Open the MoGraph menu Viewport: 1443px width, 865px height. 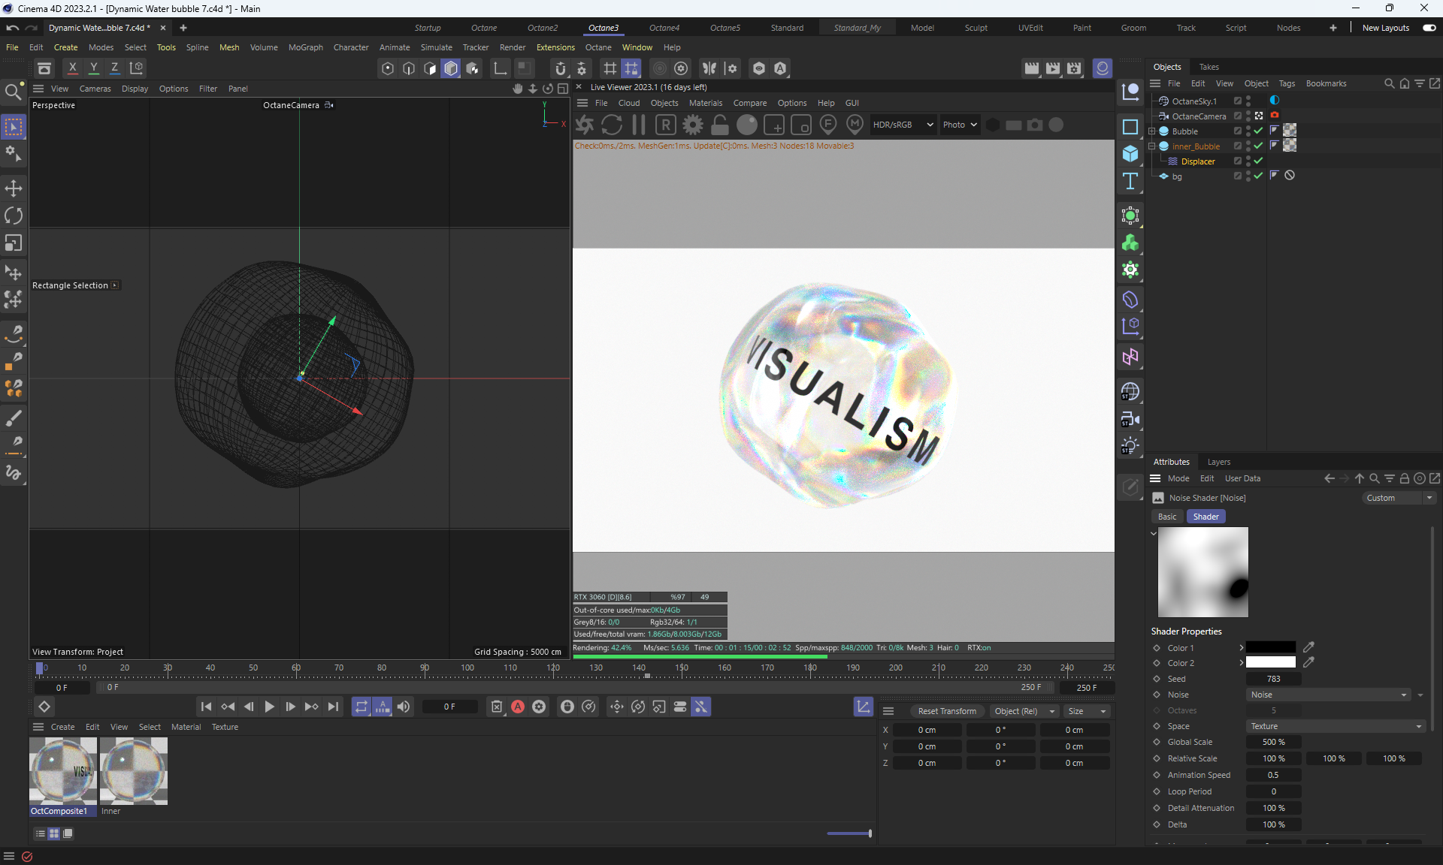(x=305, y=47)
